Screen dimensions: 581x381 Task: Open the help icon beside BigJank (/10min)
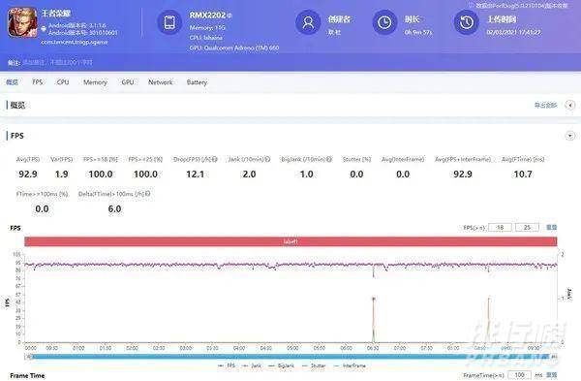click(329, 159)
